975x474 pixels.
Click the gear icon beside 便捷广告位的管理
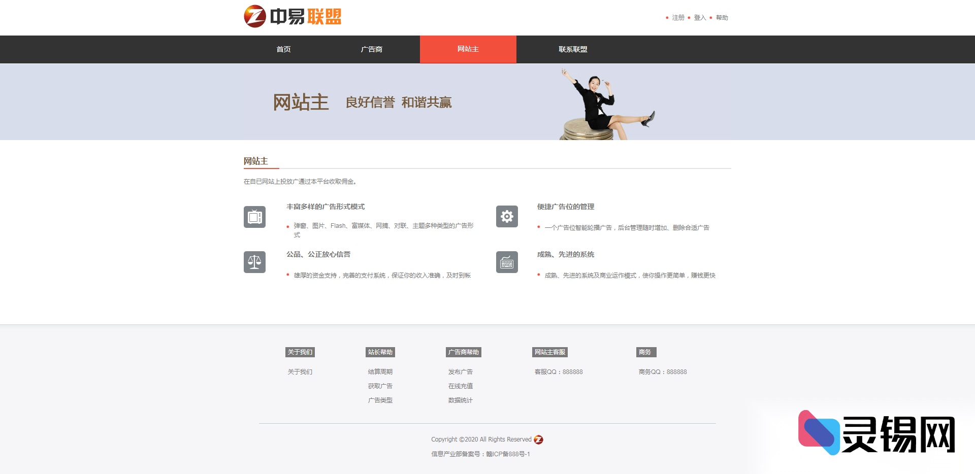tap(507, 217)
